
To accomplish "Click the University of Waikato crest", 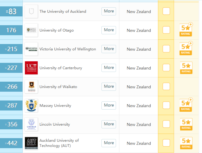I will [31, 87].
